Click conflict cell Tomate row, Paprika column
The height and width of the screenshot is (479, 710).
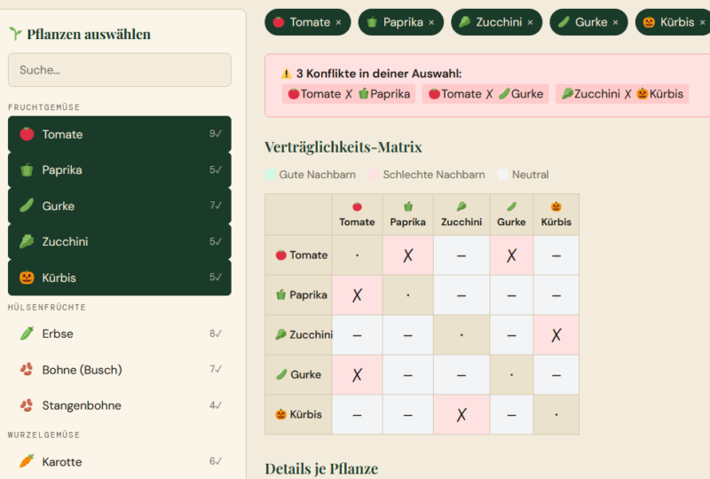click(x=408, y=255)
